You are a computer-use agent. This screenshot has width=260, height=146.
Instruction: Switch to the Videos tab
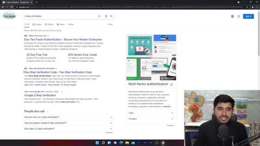click(49, 24)
